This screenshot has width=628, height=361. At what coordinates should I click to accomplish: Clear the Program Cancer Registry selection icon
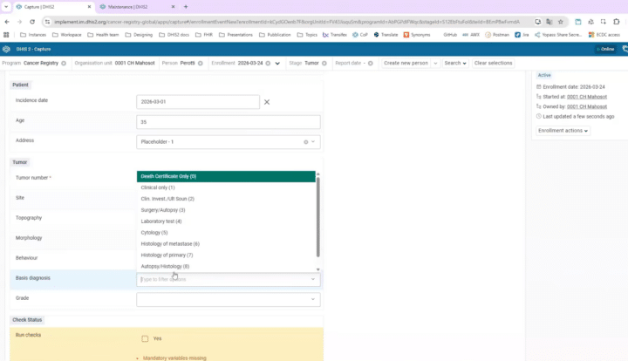pyautogui.click(x=64, y=64)
